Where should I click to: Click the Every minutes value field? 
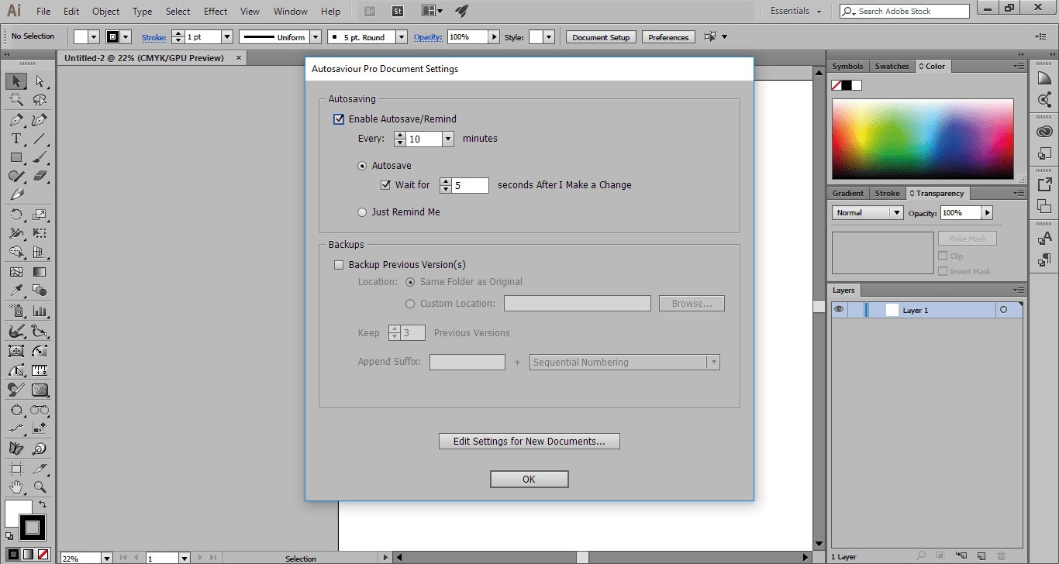click(x=424, y=139)
